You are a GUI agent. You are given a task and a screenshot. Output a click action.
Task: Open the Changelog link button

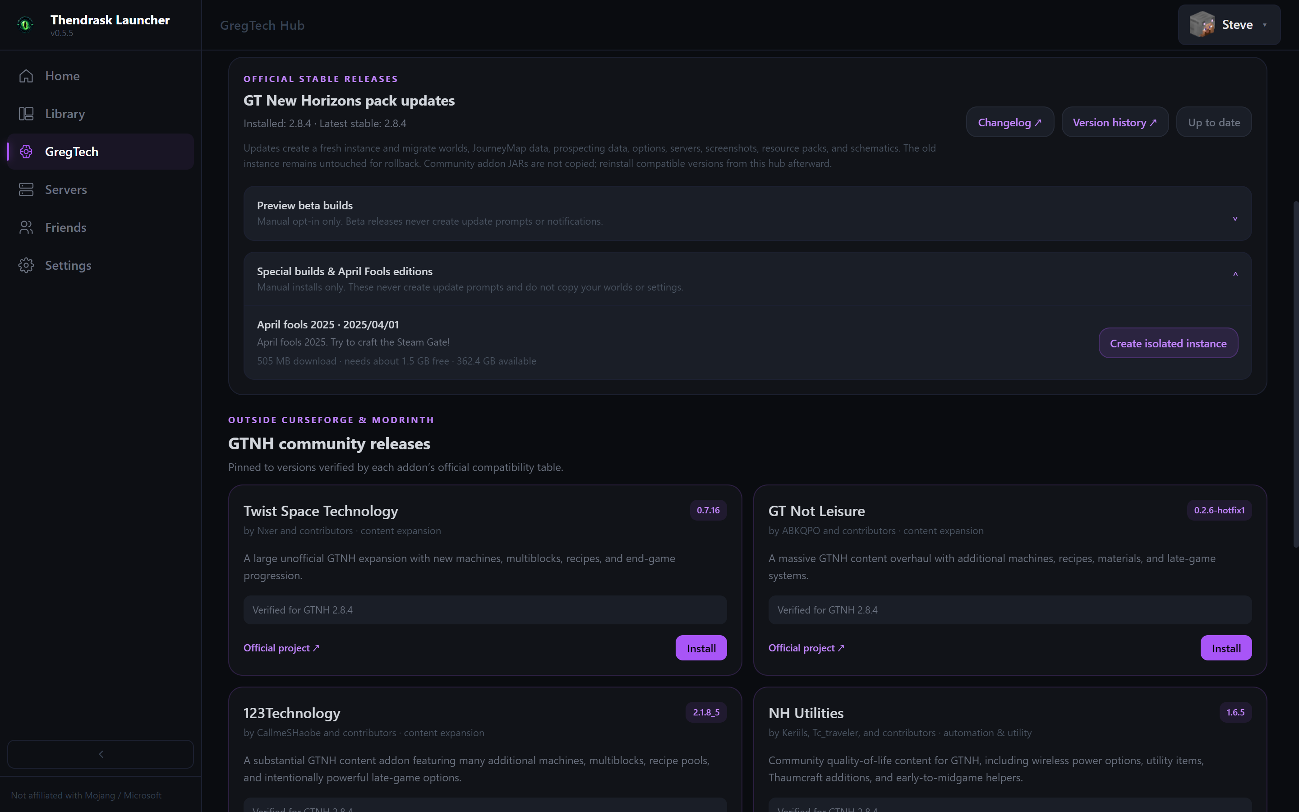pos(1010,122)
